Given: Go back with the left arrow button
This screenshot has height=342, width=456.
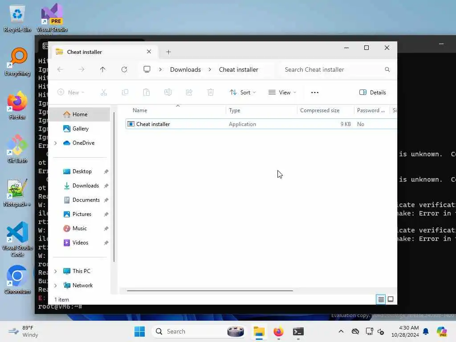Looking at the screenshot, I should [x=60, y=69].
